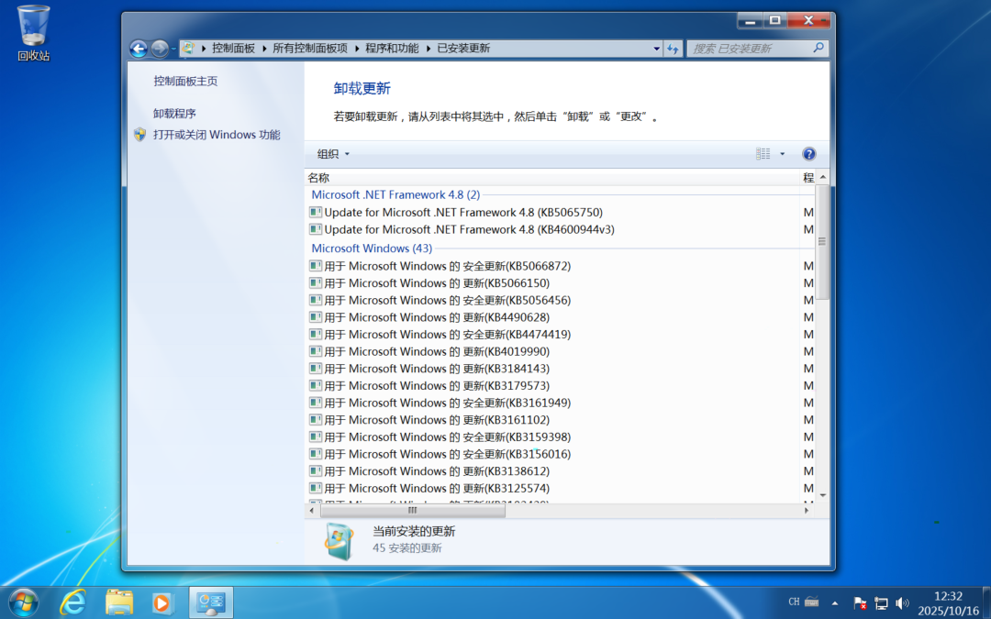
Task: Open the 控制面板主页 link
Action: click(x=185, y=81)
